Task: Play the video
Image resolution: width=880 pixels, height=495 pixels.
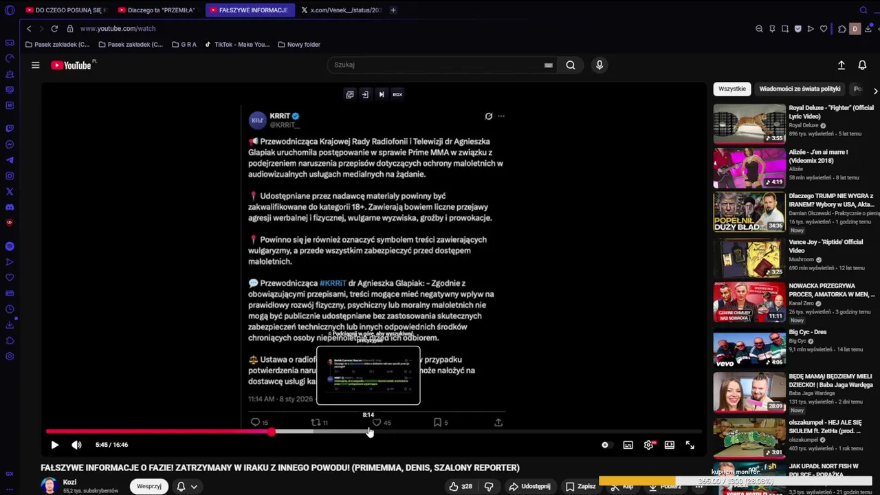Action: pyautogui.click(x=55, y=445)
